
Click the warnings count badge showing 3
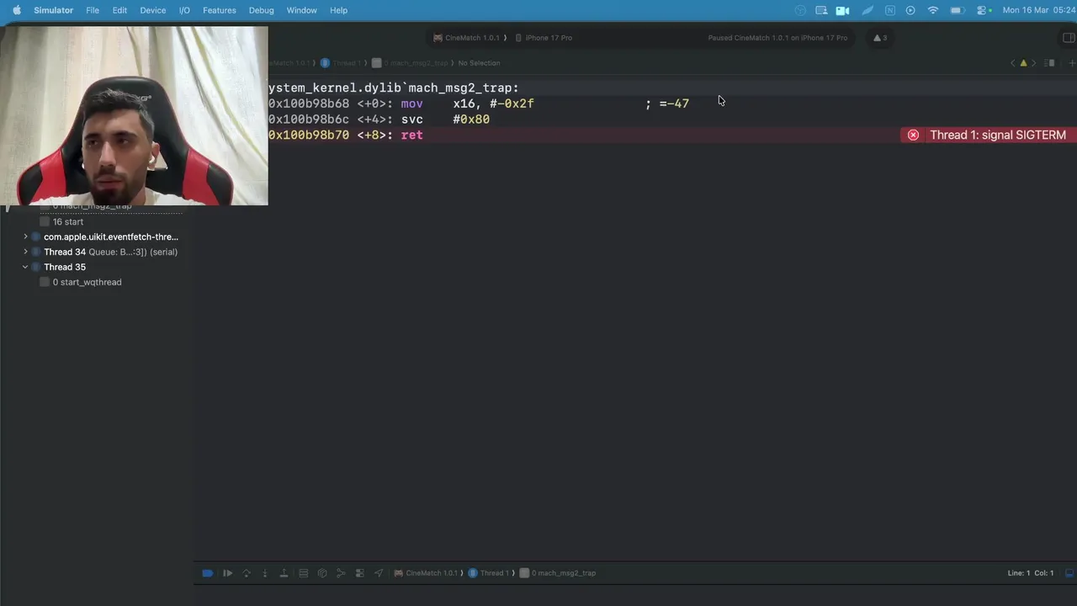point(880,38)
